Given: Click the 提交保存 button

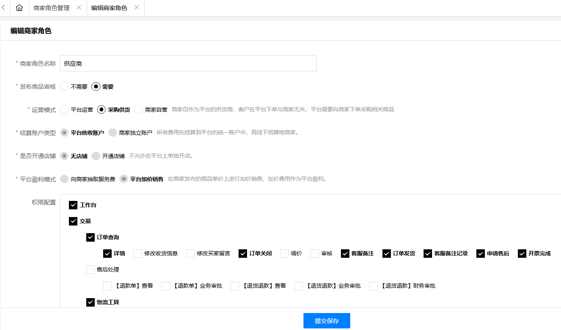Looking at the screenshot, I should click(x=327, y=321).
